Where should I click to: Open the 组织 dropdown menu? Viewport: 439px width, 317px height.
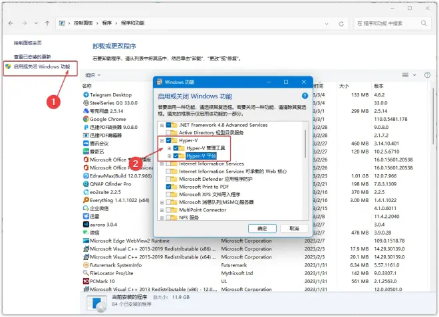point(93,75)
